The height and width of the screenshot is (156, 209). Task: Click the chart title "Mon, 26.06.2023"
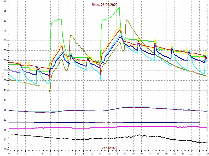pos(104,5)
